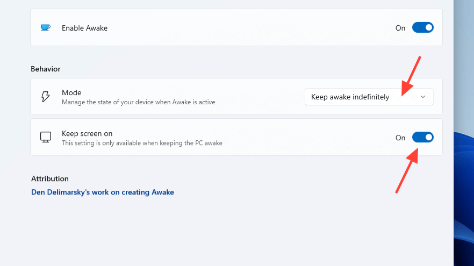Screen dimensions: 474x266
Task: Turn off the Keep screen on toggle
Action: coord(422,138)
